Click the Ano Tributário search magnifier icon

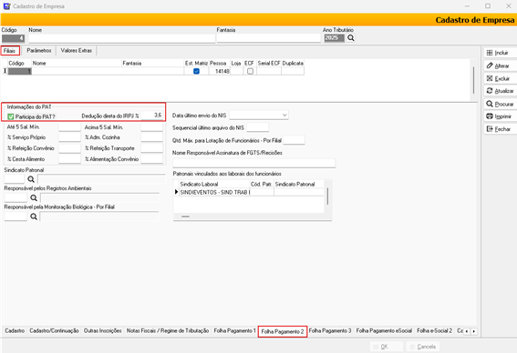point(350,38)
